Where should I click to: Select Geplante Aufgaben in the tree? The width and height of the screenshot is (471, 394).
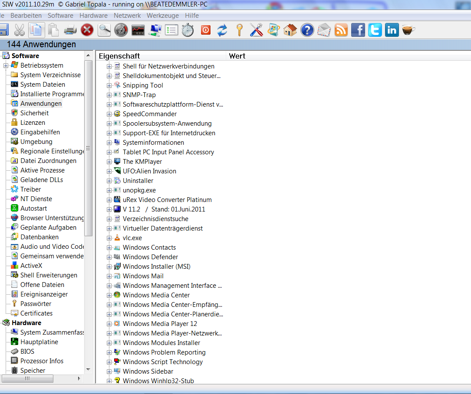tap(48, 228)
